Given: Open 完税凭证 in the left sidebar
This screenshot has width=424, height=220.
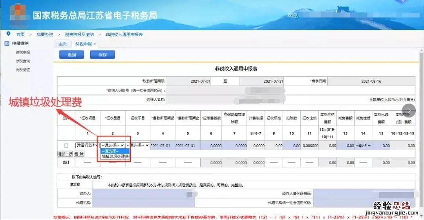Looking at the screenshot, I should pyautogui.click(x=23, y=70).
